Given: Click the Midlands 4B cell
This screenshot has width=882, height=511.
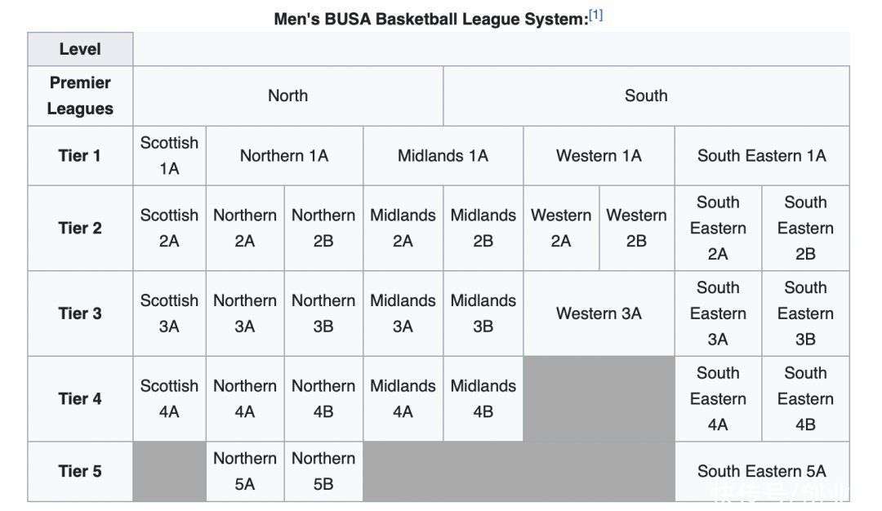Looking at the screenshot, I should coord(483,398).
